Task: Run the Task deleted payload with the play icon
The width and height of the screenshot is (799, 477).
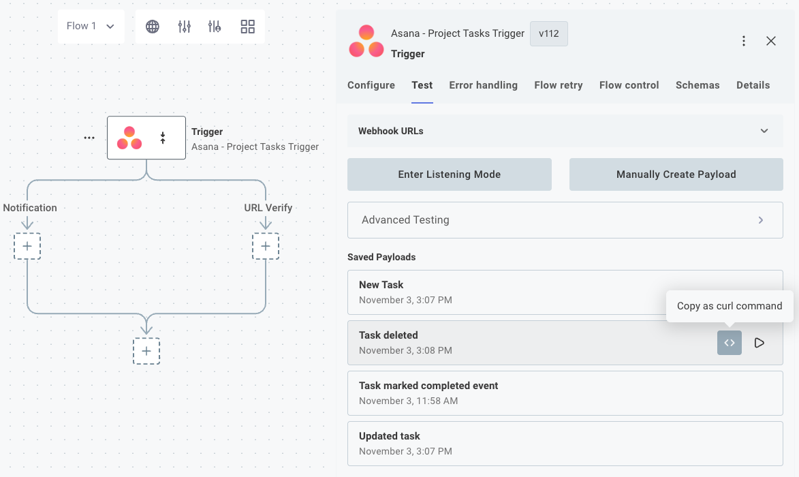Action: click(x=759, y=343)
